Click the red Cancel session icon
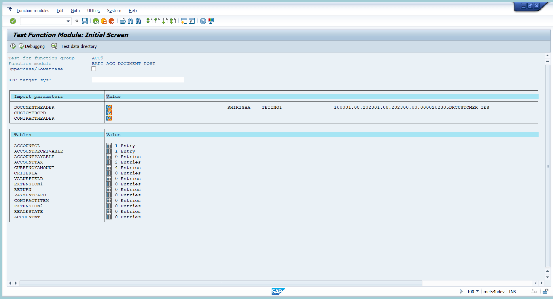Viewport: 553px width, 299px height. [x=111, y=21]
